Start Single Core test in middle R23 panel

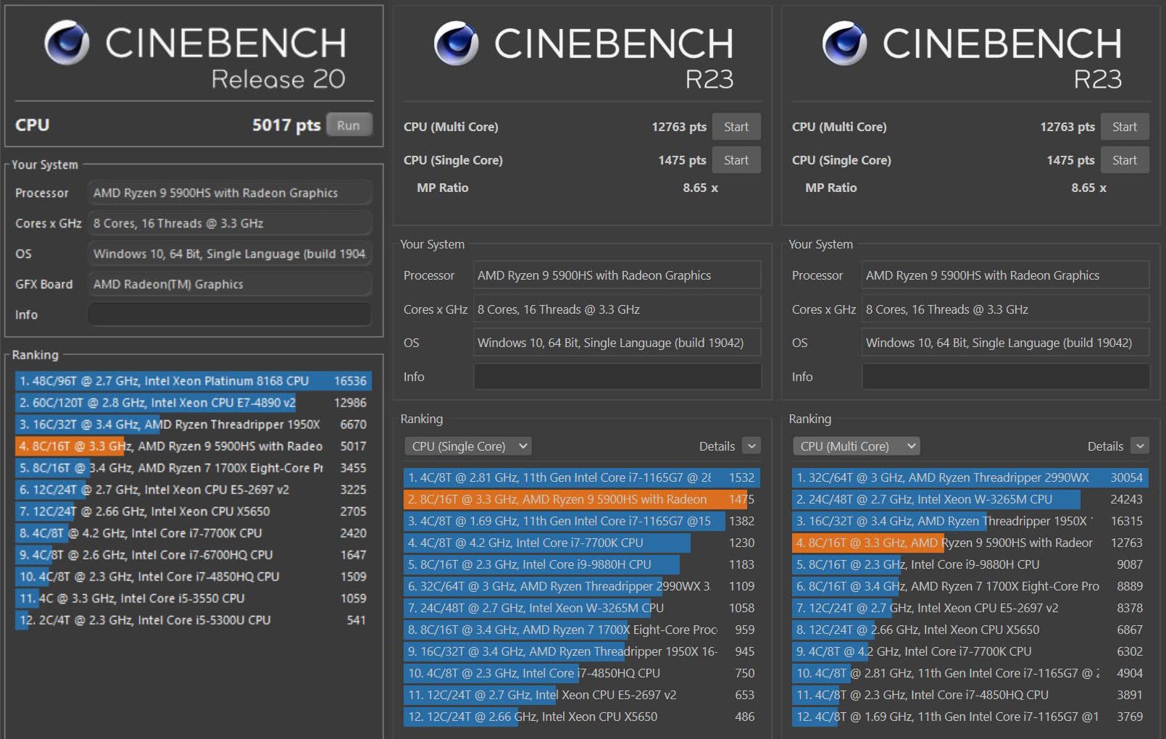[x=736, y=160]
